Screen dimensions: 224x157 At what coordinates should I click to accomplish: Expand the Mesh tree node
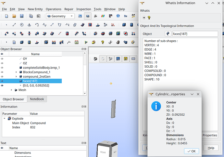coord(12,90)
